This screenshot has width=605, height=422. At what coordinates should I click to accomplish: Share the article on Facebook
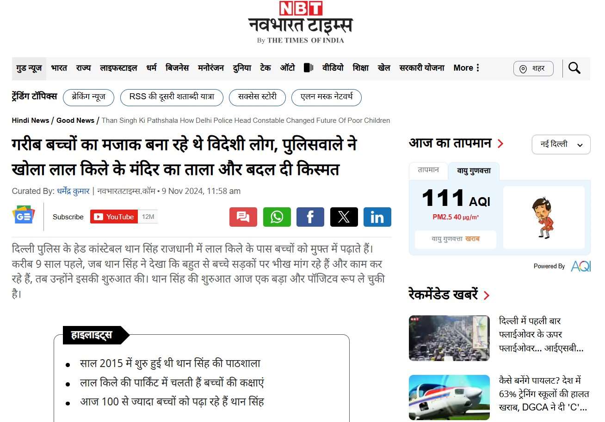pos(310,217)
